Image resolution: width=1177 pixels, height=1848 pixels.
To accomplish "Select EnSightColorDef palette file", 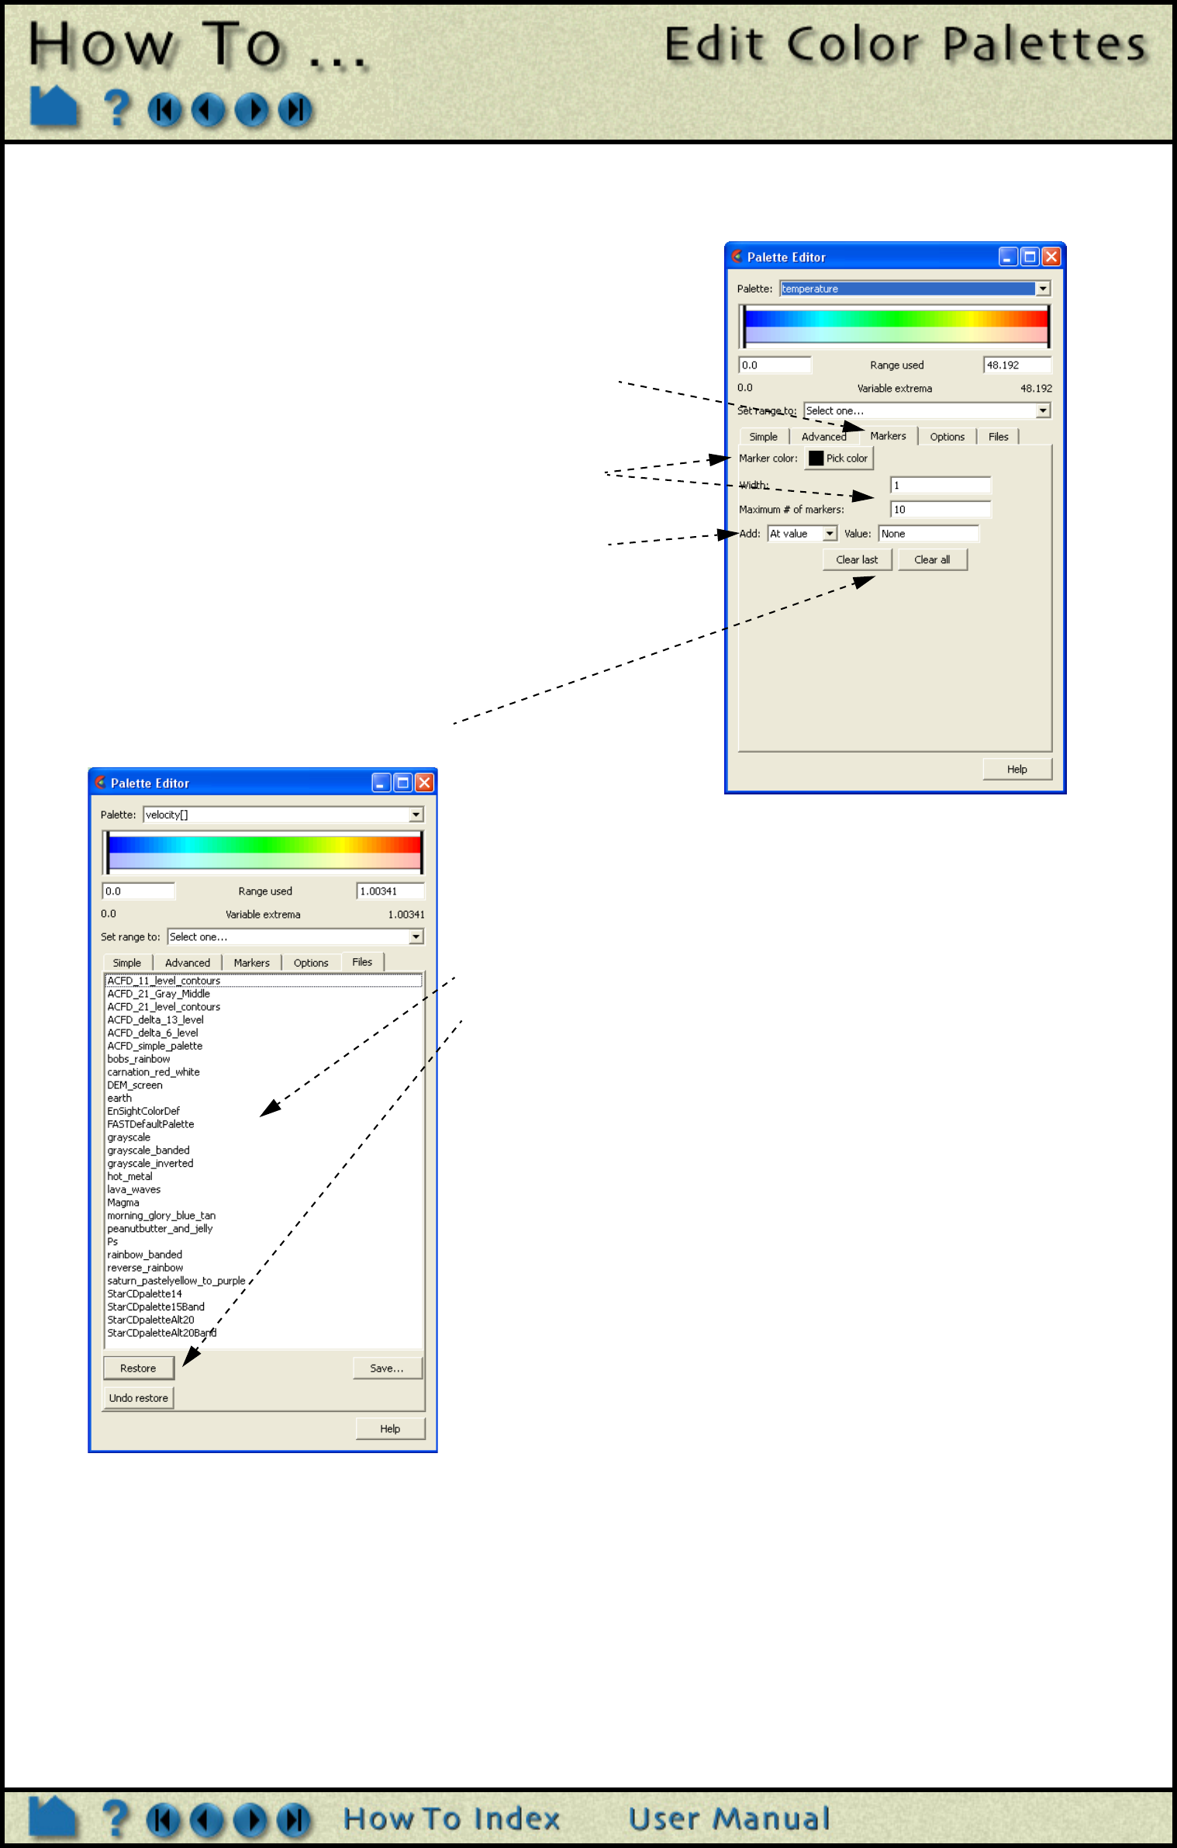I will [264, 1111].
